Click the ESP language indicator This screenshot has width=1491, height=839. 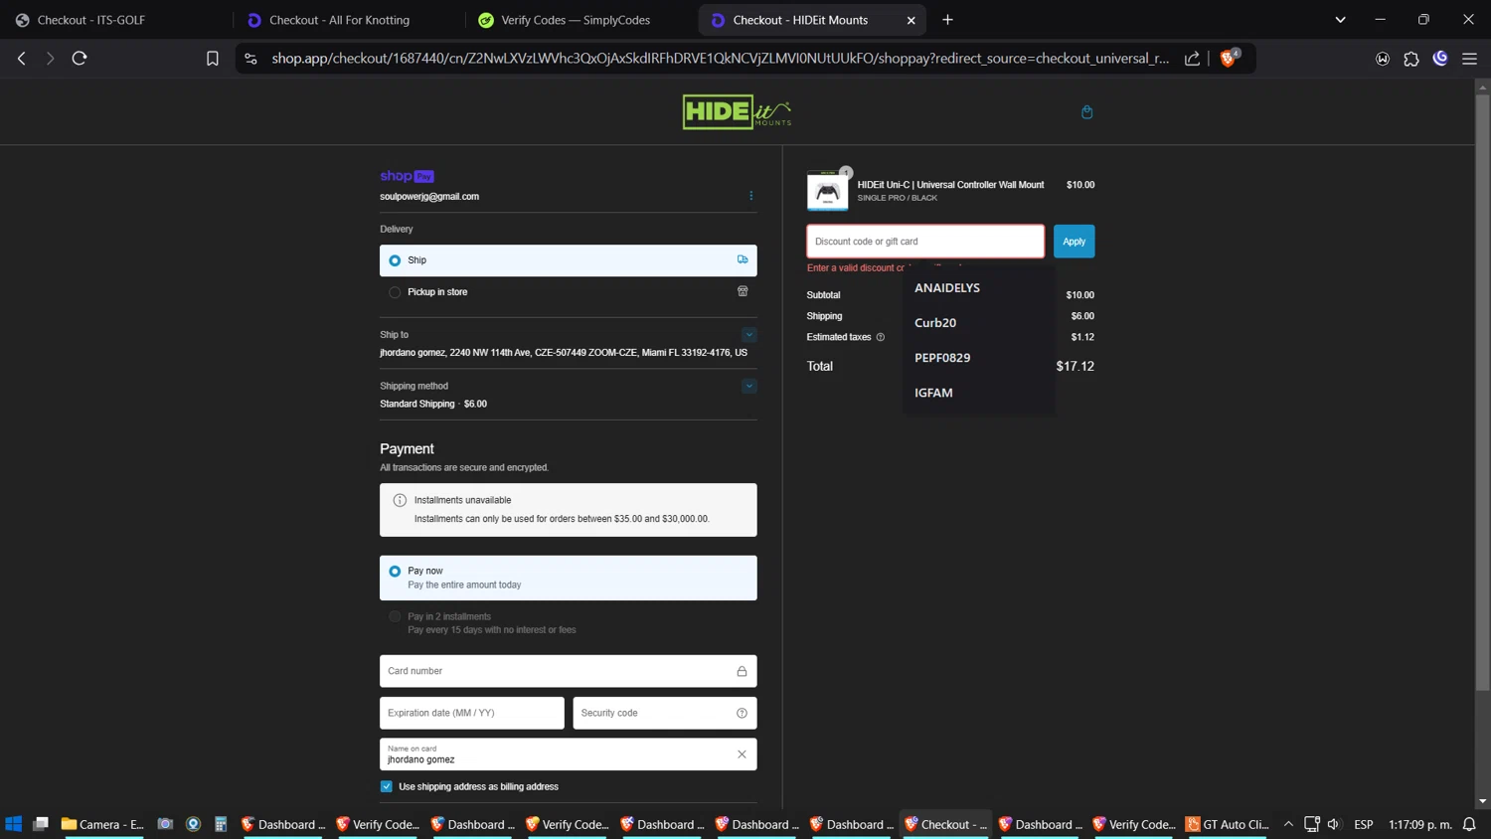[1363, 824]
